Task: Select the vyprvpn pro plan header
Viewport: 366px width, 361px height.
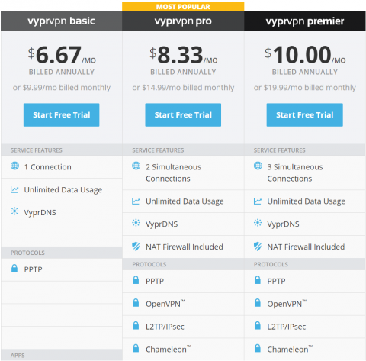Action: tap(183, 21)
